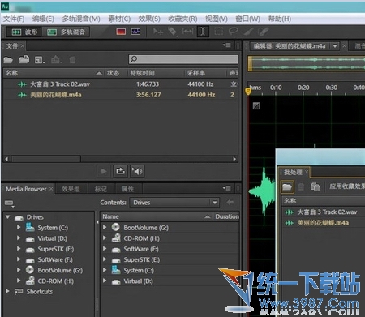Select the Time Selection tool
The width and height of the screenshot is (365, 317).
point(203,32)
